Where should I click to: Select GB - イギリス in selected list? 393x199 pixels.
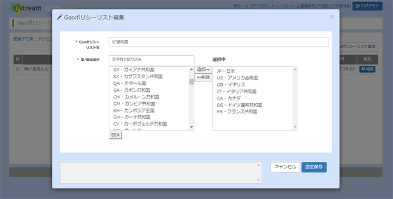pyautogui.click(x=231, y=85)
